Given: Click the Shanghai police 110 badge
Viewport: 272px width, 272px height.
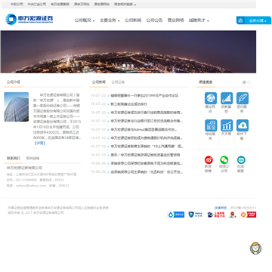Looking at the screenshot, I should [x=216, y=215].
